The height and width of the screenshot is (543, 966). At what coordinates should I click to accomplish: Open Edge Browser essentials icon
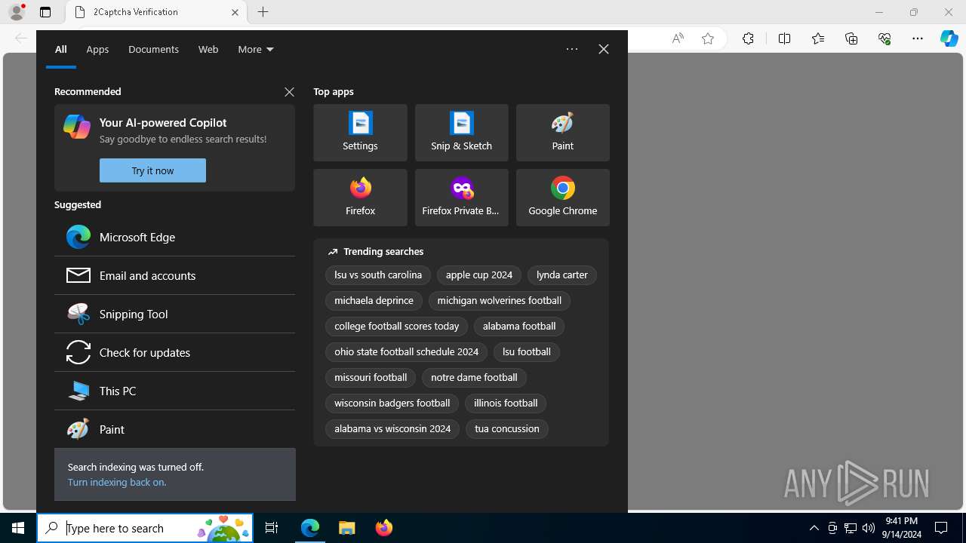[x=884, y=38]
